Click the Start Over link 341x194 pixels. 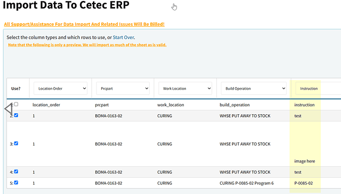pos(124,37)
